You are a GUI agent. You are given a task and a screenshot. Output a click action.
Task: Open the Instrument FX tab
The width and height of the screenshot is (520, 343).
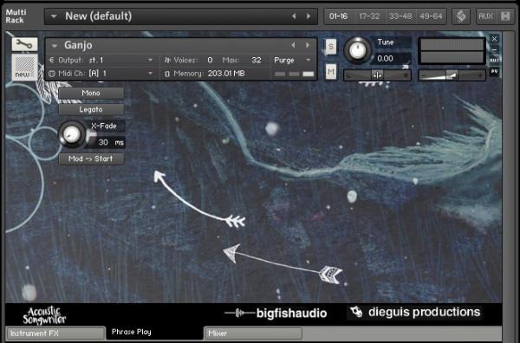[55, 333]
